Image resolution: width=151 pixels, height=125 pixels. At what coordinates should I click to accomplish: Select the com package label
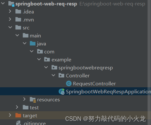pos(49,52)
